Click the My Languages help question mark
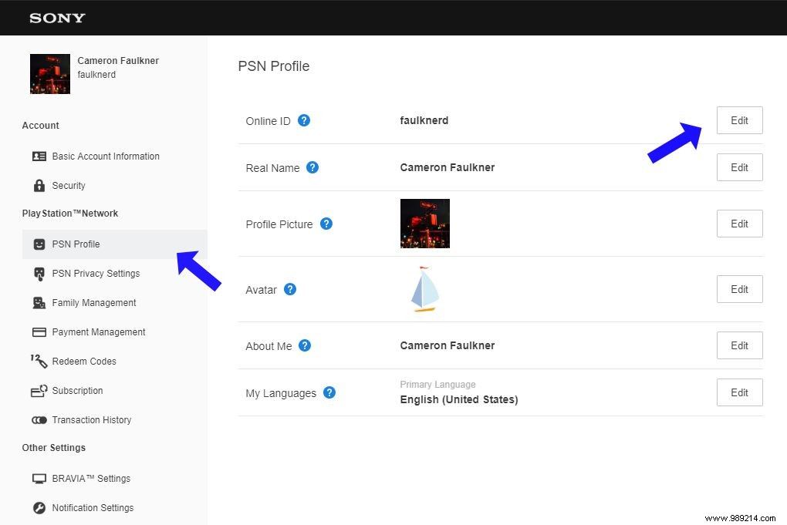Screen dimensions: 787x525 [329, 392]
